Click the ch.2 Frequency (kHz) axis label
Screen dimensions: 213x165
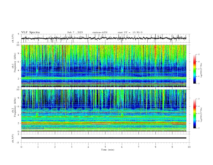coord(14,107)
